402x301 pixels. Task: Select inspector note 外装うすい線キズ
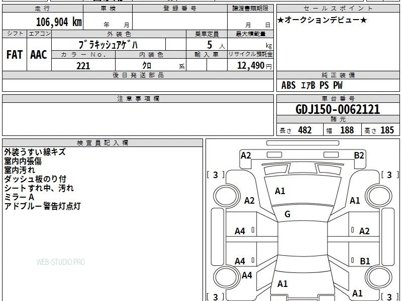[x=35, y=152]
